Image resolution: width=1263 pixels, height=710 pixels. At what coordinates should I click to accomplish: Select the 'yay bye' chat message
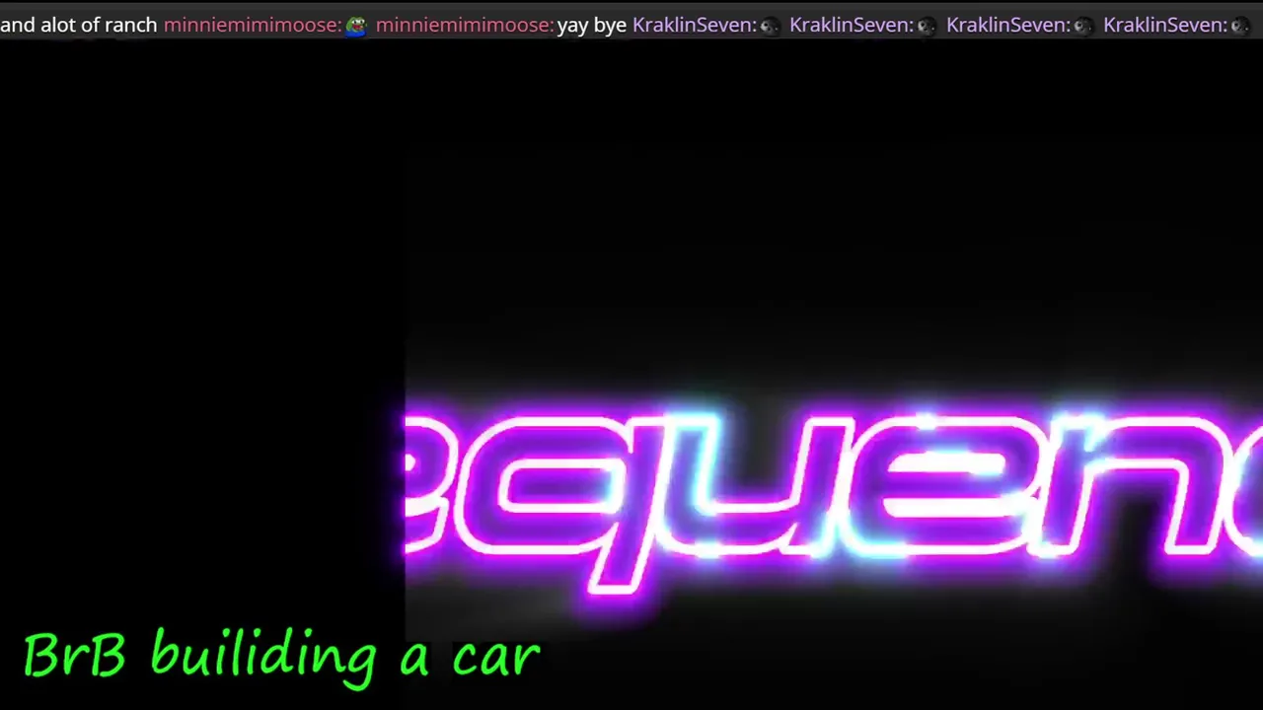[592, 25]
